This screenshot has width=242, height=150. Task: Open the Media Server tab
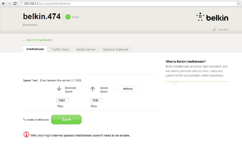pos(86,49)
